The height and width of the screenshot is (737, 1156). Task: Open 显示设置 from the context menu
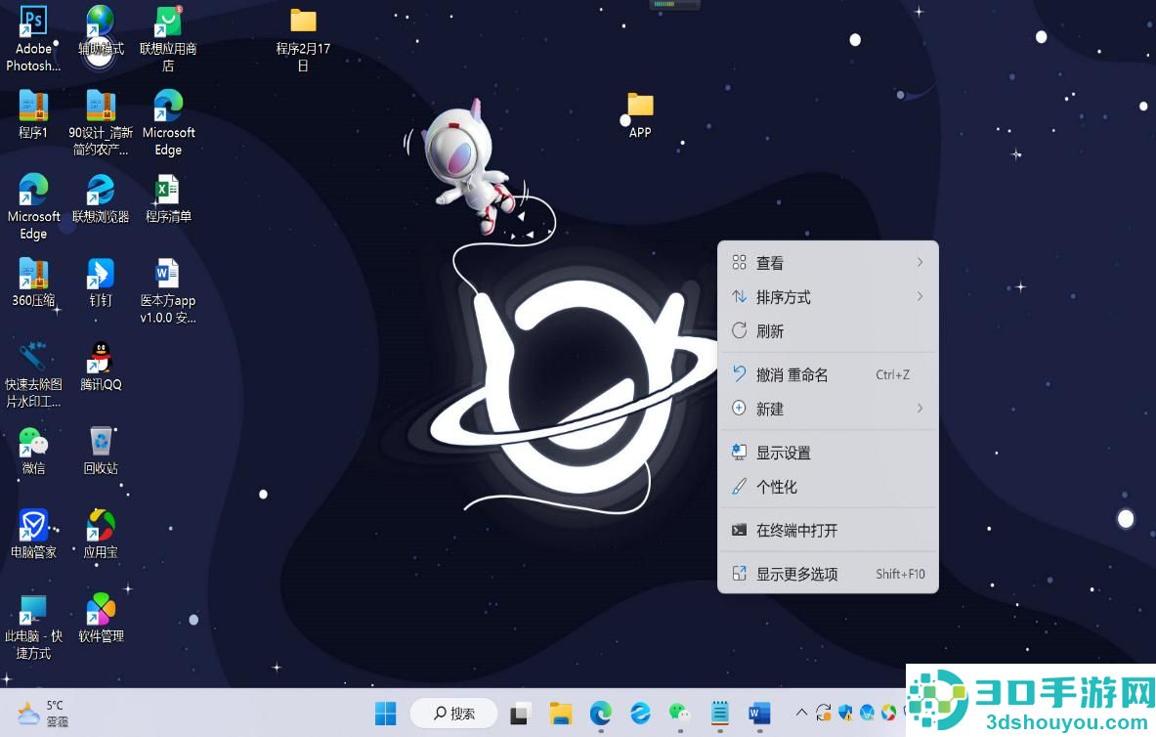point(828,453)
